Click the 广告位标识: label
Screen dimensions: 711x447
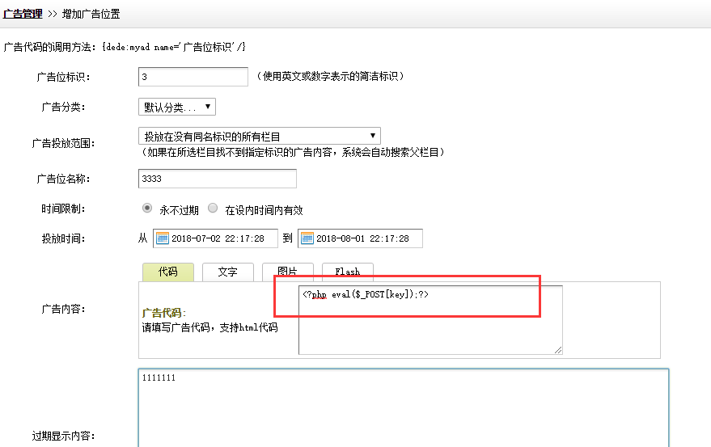(63, 77)
